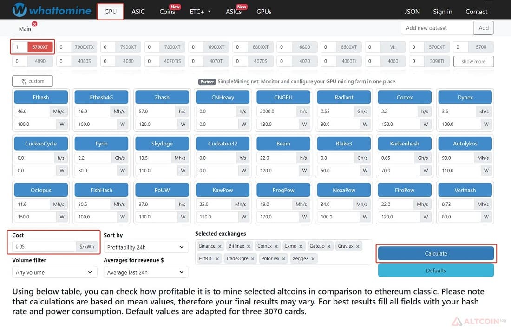Image resolution: width=511 pixels, height=330 pixels.
Task: Open the JSON link
Action: (412, 12)
